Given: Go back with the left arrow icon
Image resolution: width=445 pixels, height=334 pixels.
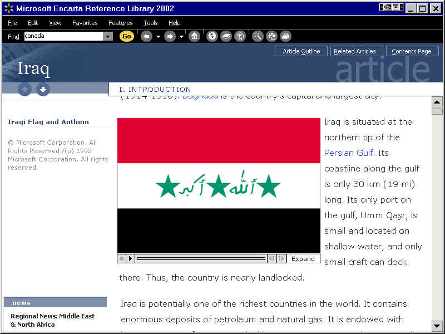Looking at the screenshot, I should (x=146, y=36).
